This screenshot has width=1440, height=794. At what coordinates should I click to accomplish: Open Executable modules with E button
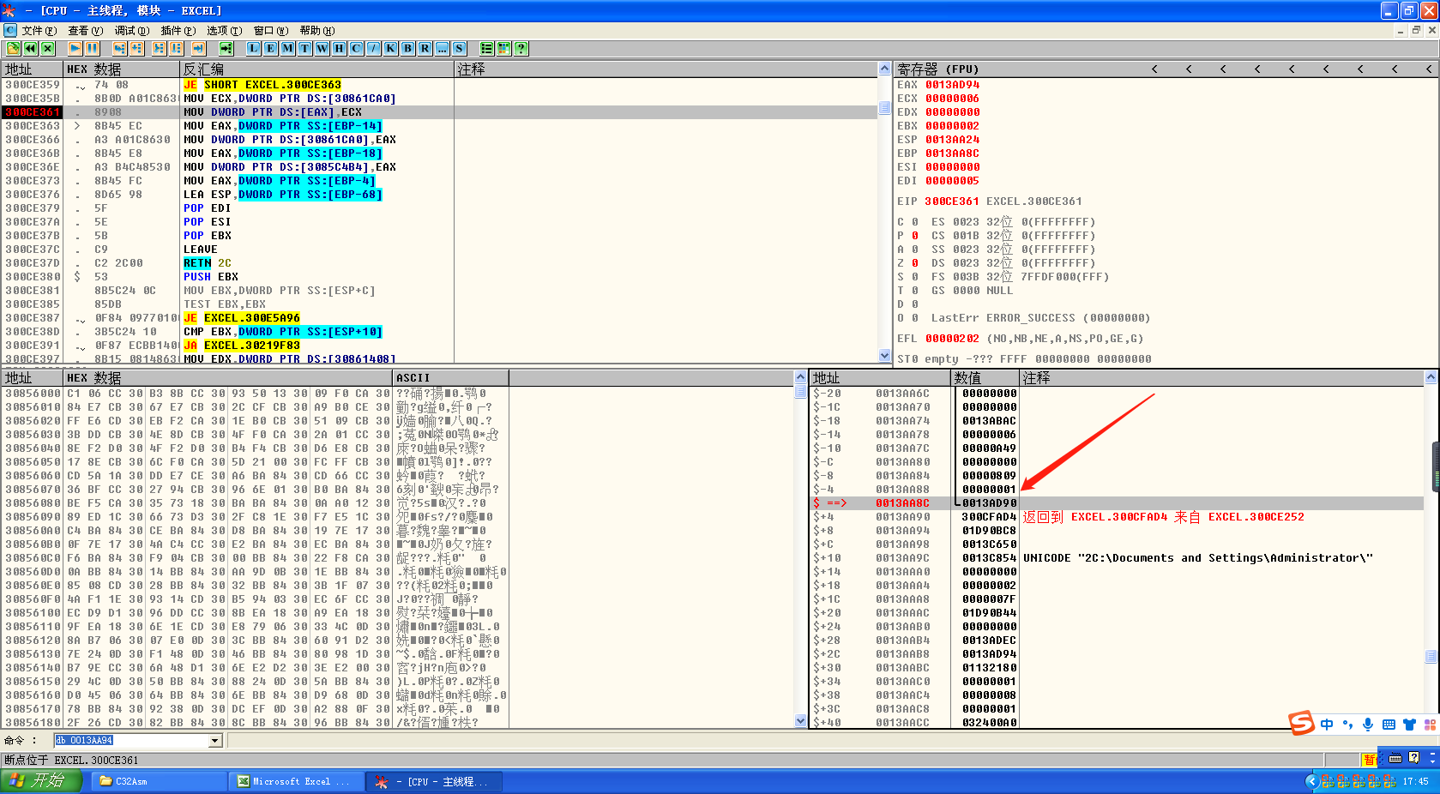pos(271,49)
